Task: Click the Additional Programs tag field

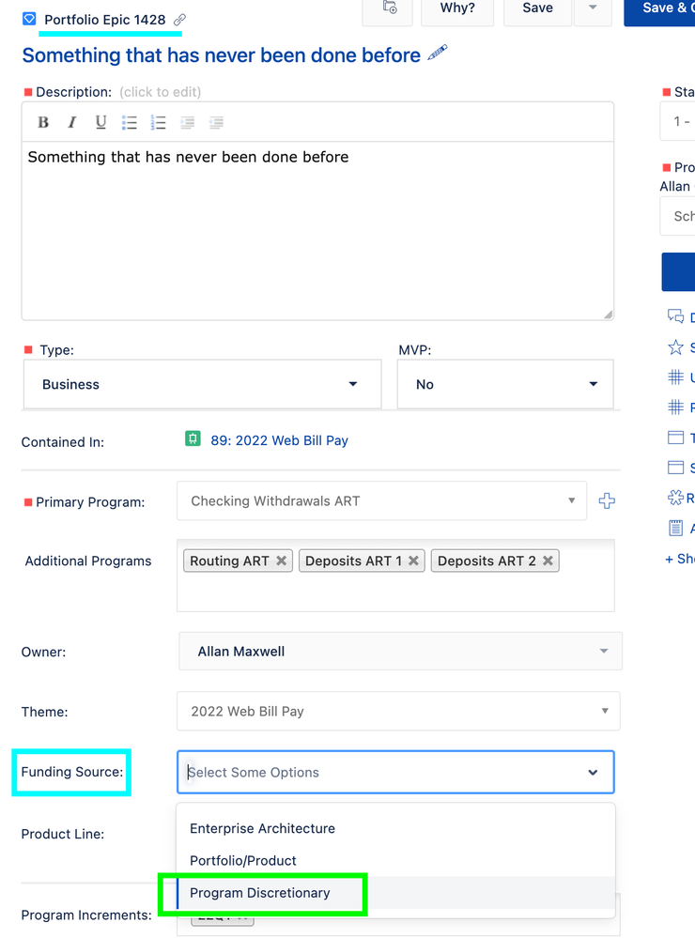Action: click(x=395, y=576)
